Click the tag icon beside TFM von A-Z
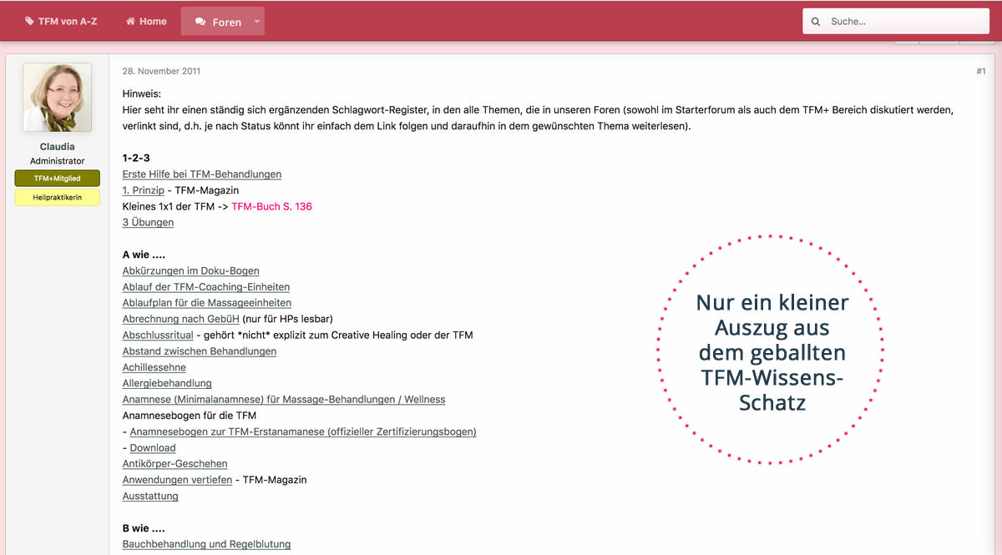This screenshot has height=555, width=1002. pyautogui.click(x=29, y=22)
